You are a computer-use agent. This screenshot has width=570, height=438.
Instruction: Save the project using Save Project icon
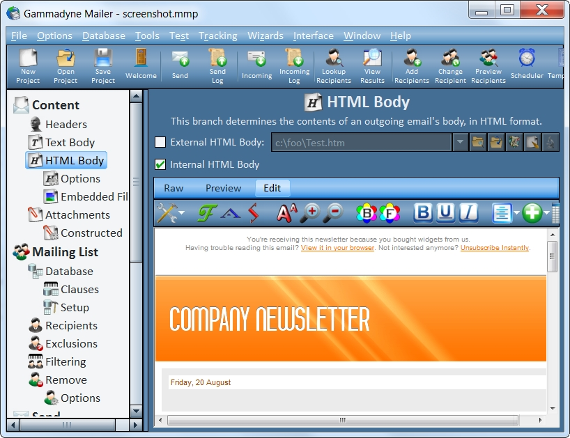pos(103,66)
